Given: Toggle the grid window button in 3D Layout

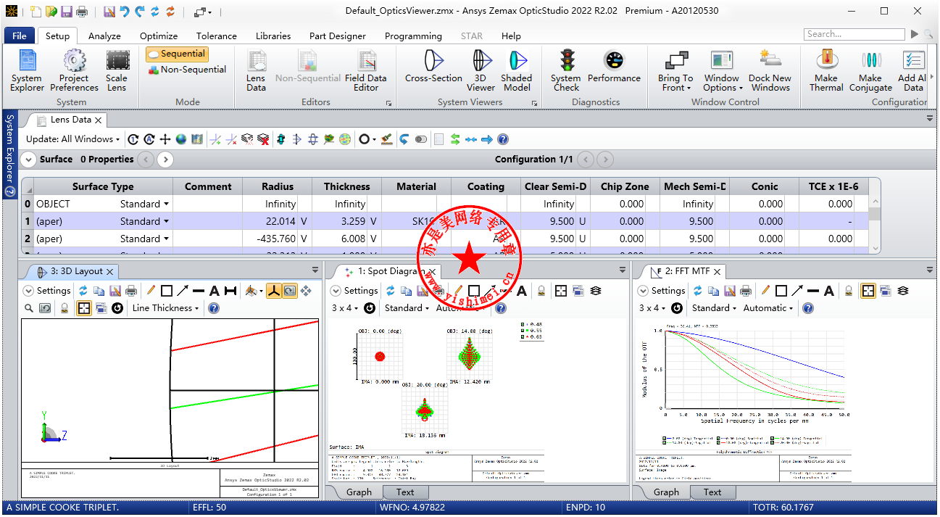Looking at the screenshot, I should (x=84, y=308).
